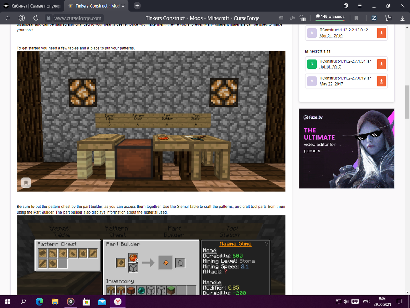The width and height of the screenshot is (410, 308).
Task: Click the green R release badge
Action: [x=312, y=64]
